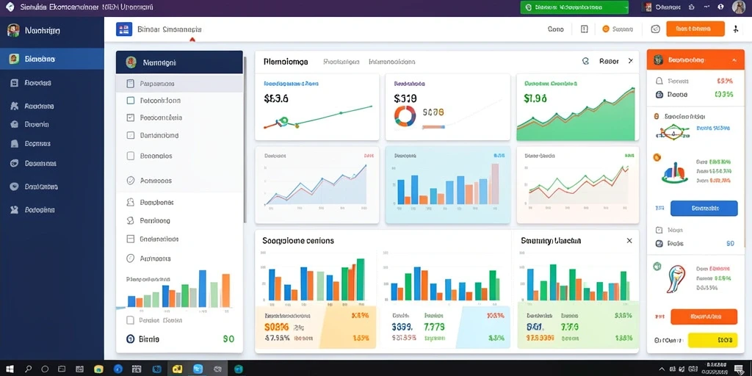The width and height of the screenshot is (752, 376).
Task: Switch to the third tab above the chart cards
Action: tap(392, 62)
